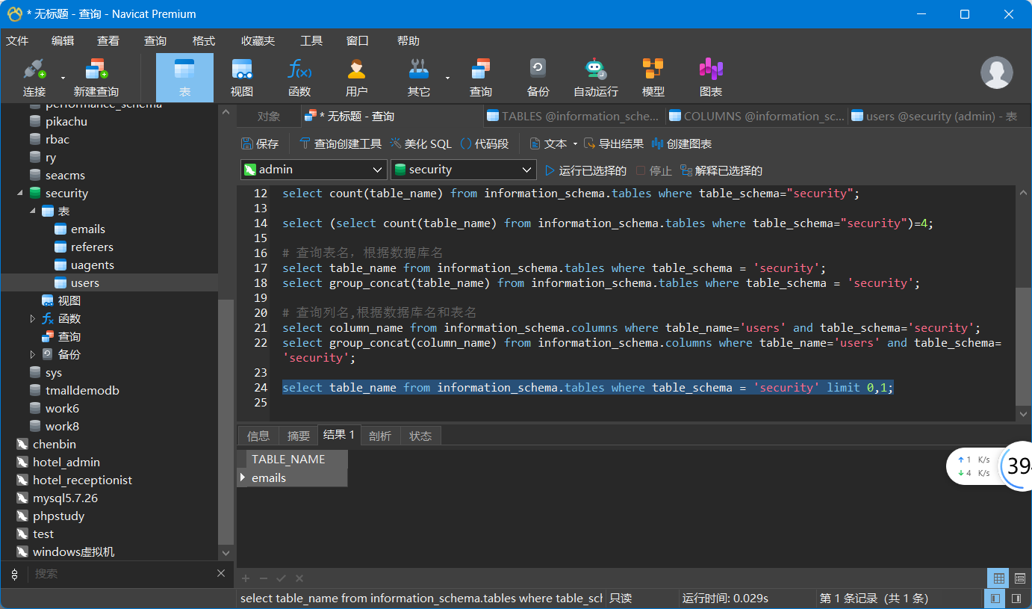Show the 摘要 summary result tab
This screenshot has width=1032, height=609.
tap(299, 436)
